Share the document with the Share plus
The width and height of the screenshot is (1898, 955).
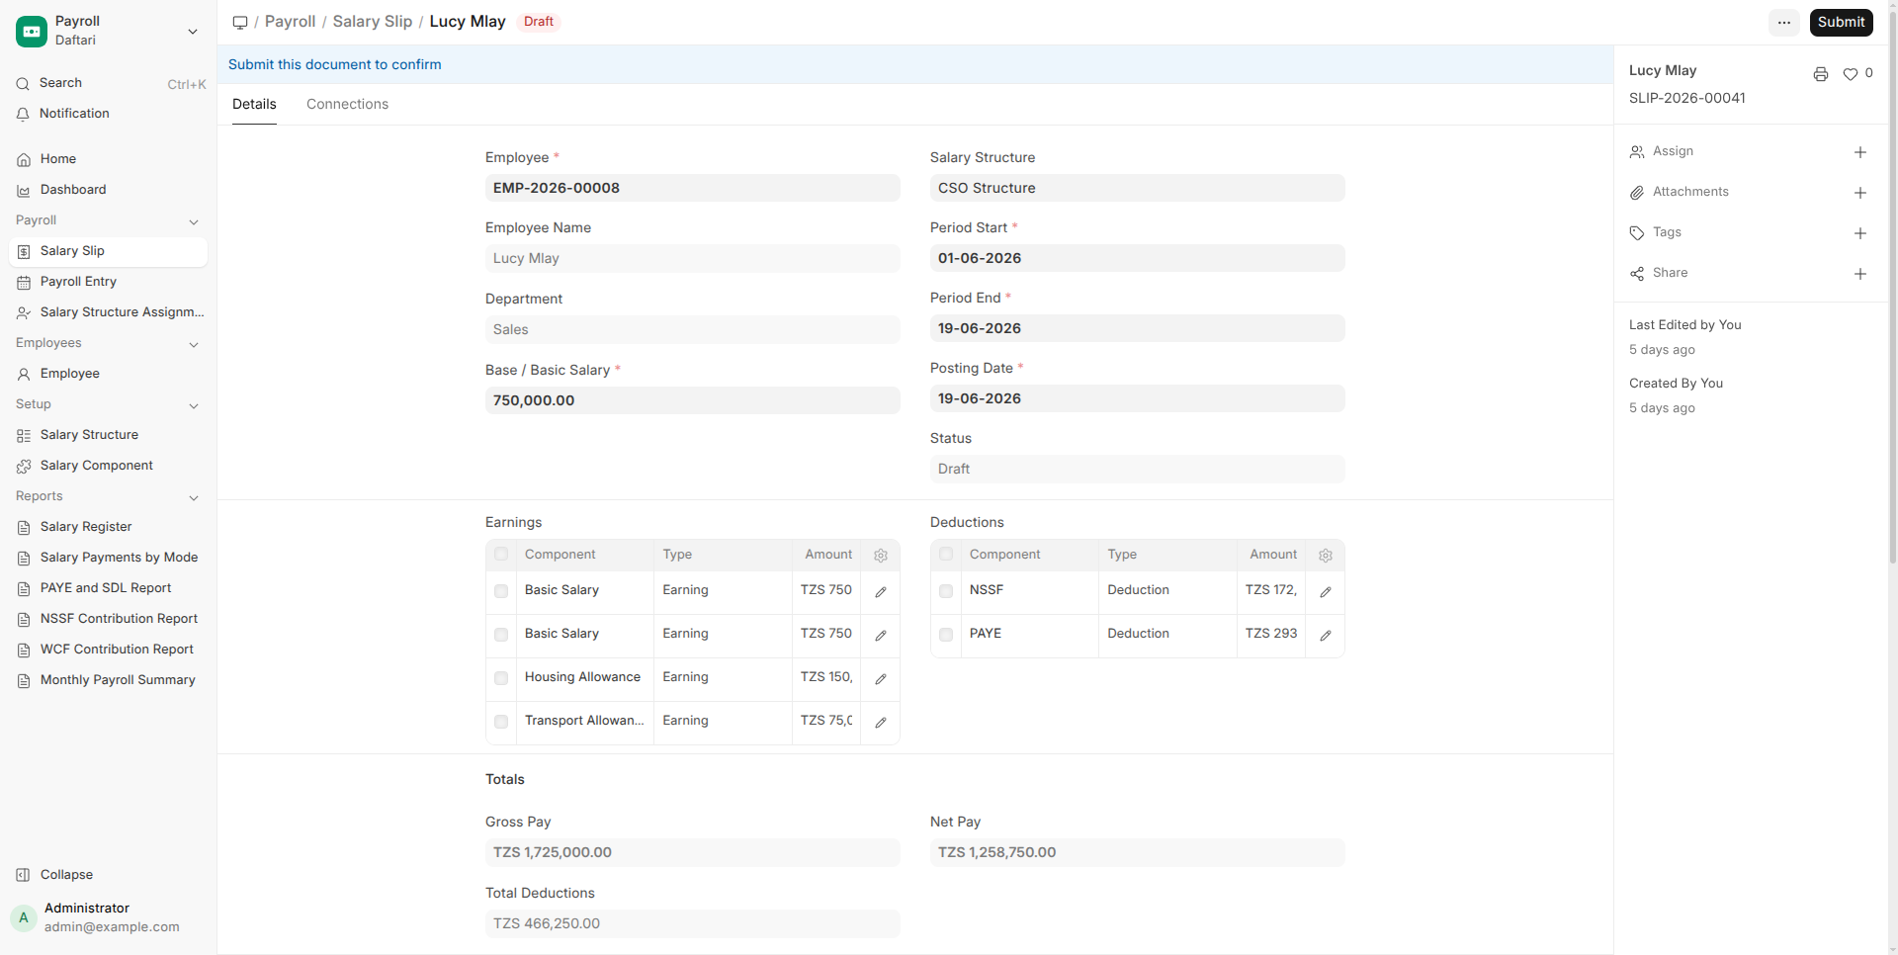coord(1860,274)
